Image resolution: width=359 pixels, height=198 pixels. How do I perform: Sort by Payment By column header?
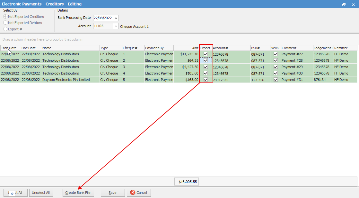tap(159, 48)
